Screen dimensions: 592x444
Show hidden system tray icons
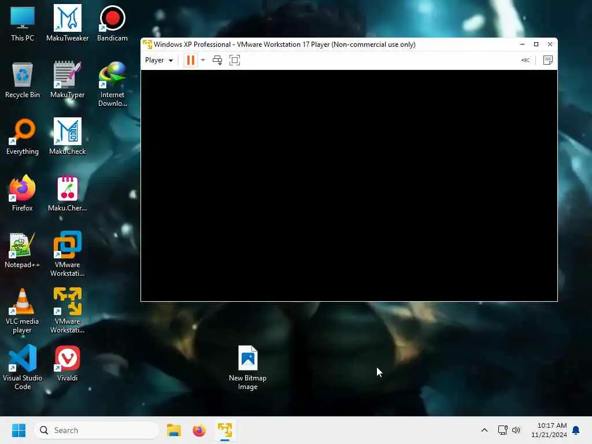pyautogui.click(x=484, y=430)
